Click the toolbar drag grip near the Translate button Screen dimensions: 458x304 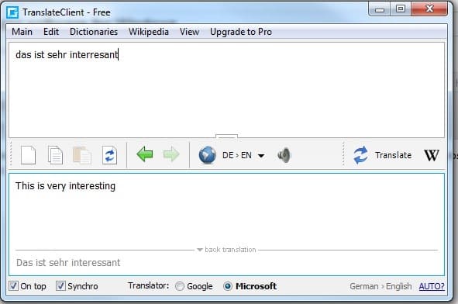coord(343,154)
